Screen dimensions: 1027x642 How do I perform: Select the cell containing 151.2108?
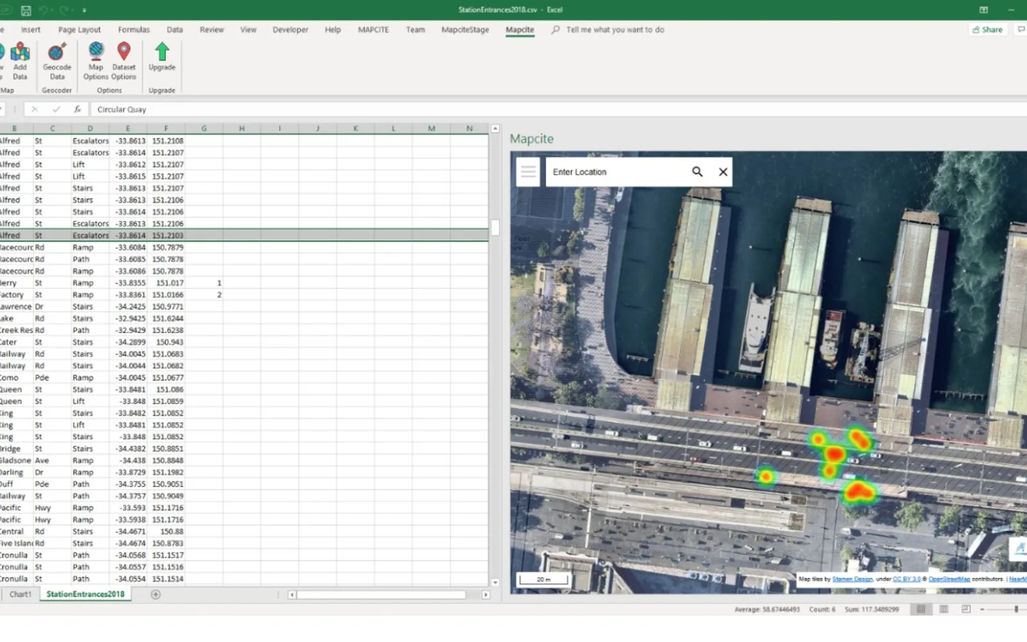[x=166, y=141]
